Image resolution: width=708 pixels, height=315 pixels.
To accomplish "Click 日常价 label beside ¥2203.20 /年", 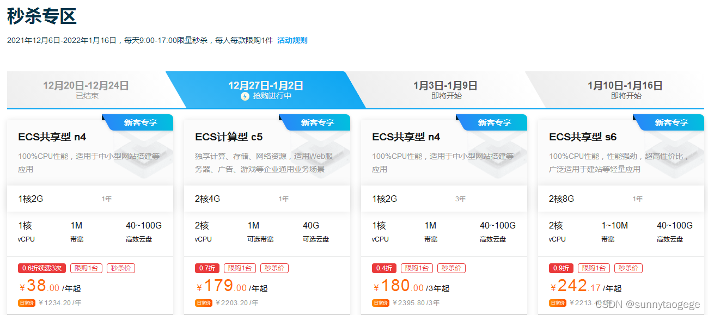I will click(204, 303).
